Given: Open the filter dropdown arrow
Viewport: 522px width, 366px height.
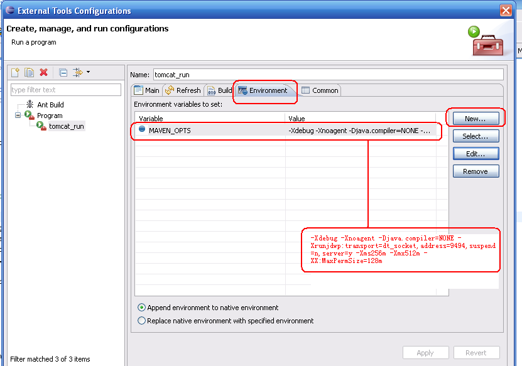Looking at the screenshot, I should 88,72.
